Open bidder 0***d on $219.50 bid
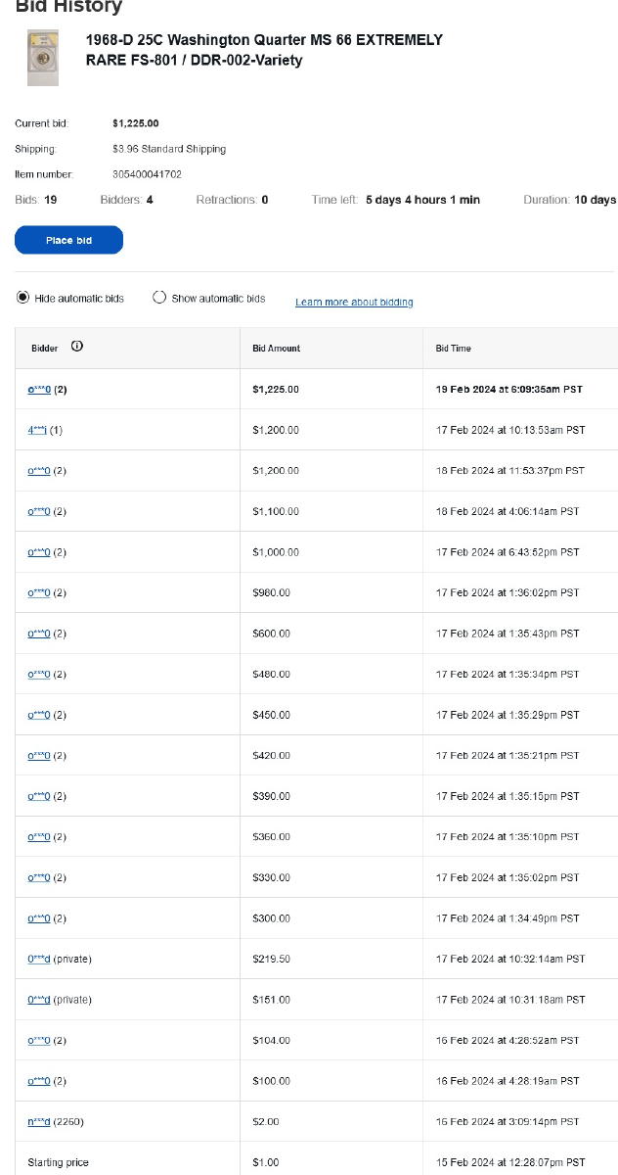 point(39,959)
